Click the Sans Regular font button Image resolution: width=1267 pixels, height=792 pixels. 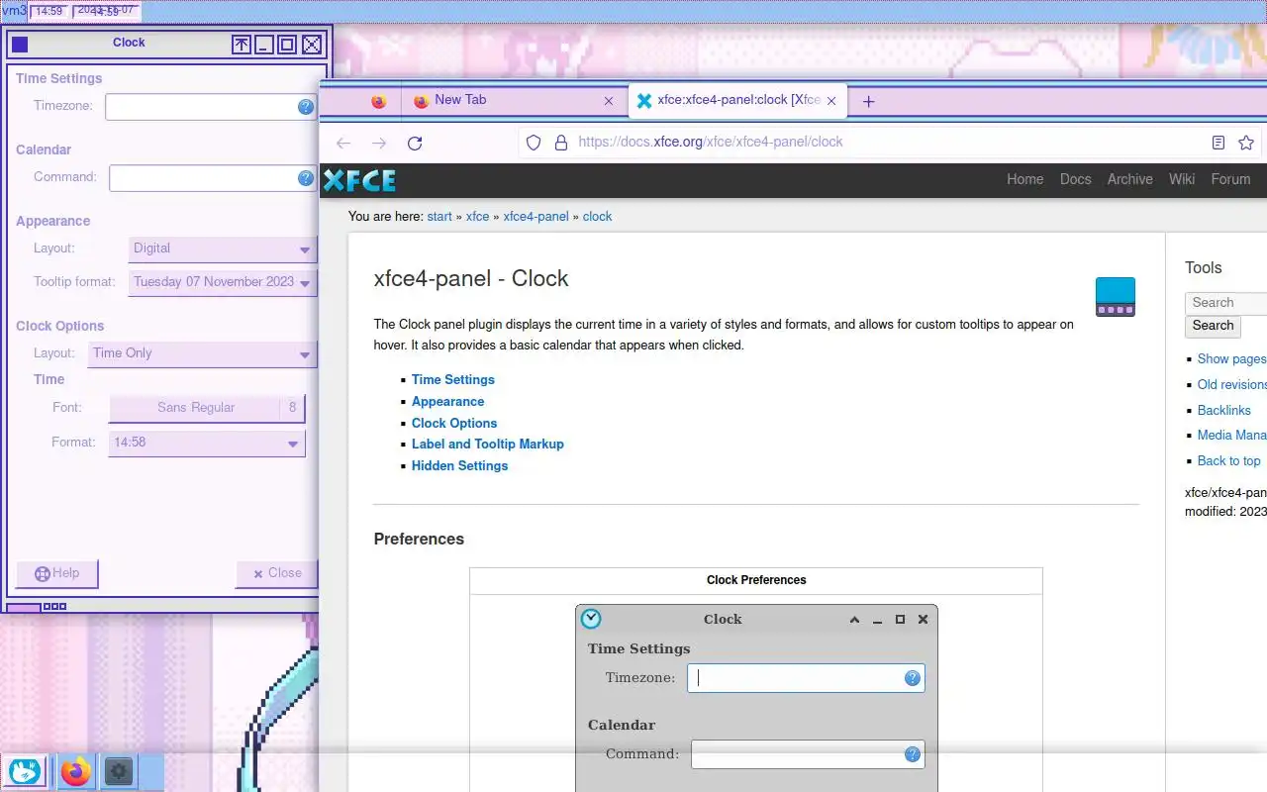pyautogui.click(x=206, y=408)
